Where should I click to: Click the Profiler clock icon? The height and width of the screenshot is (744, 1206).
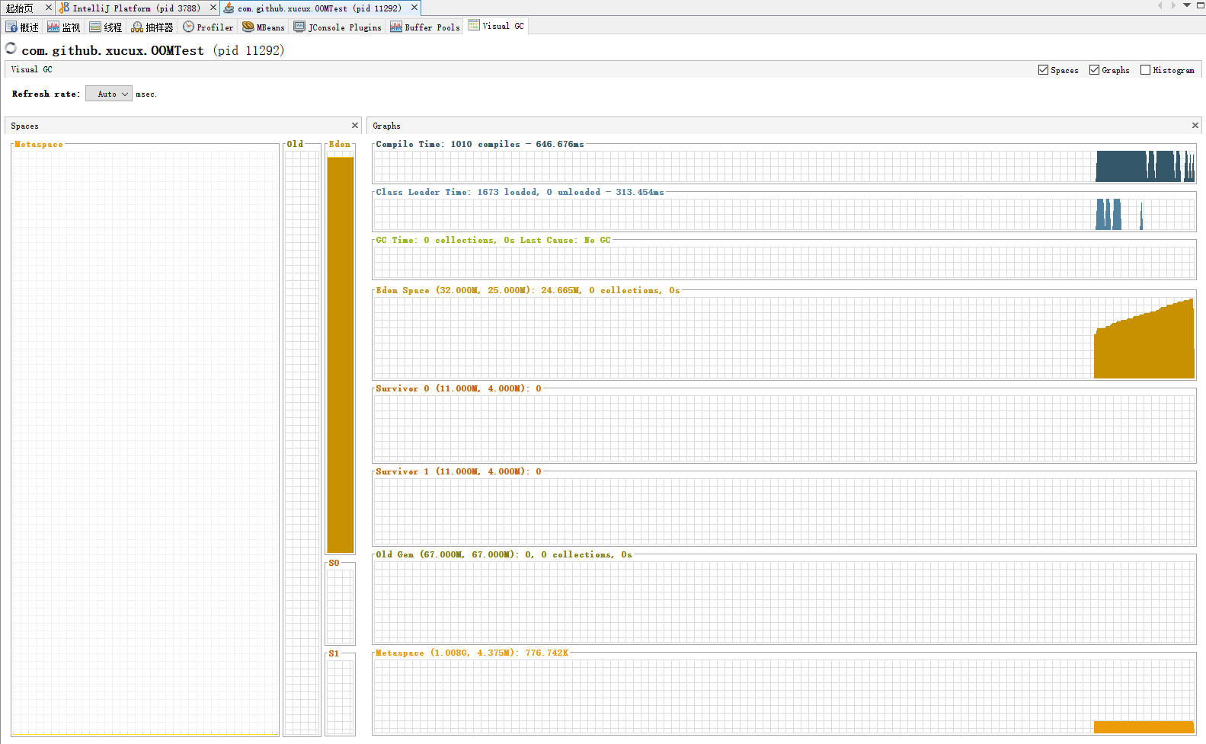pyautogui.click(x=188, y=27)
